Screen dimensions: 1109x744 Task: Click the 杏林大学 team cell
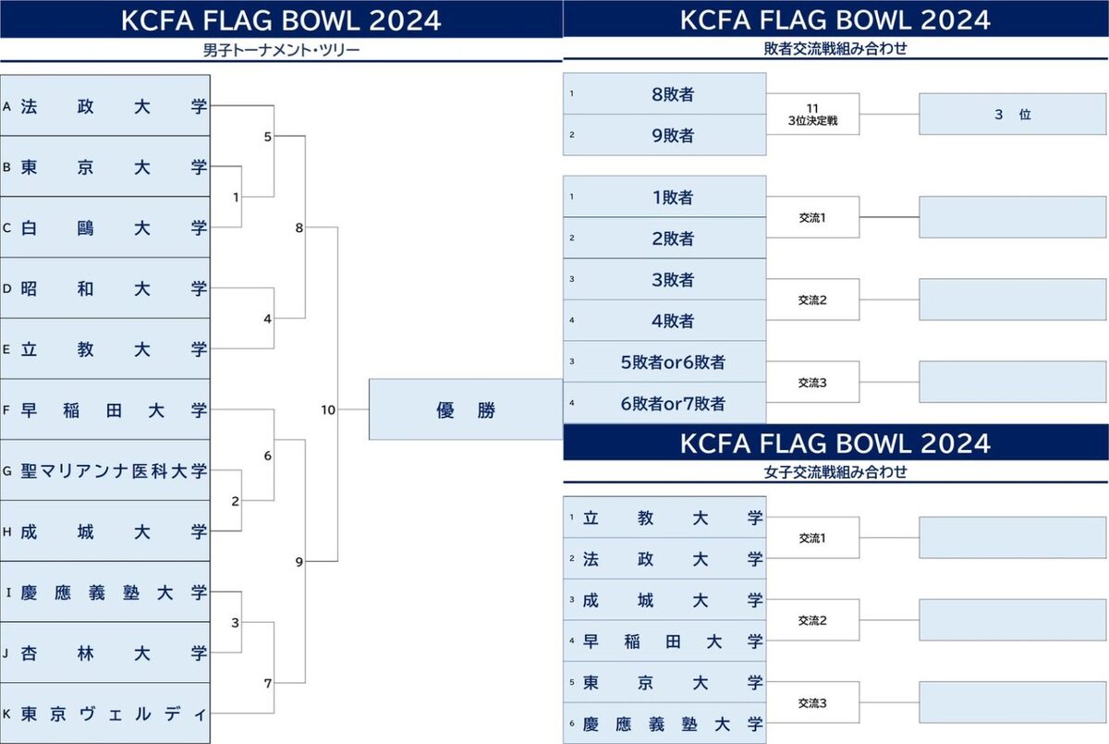point(105,653)
